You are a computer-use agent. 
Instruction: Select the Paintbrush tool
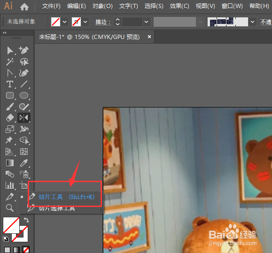pyautogui.click(x=10, y=107)
